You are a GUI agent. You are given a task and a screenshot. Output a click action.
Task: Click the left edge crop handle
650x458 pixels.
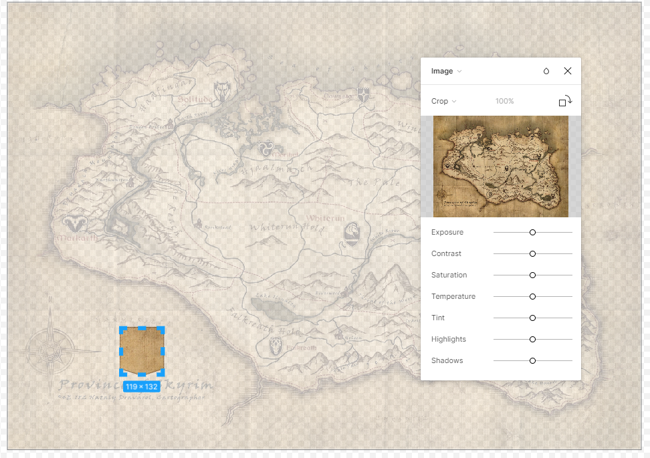[x=121, y=350]
